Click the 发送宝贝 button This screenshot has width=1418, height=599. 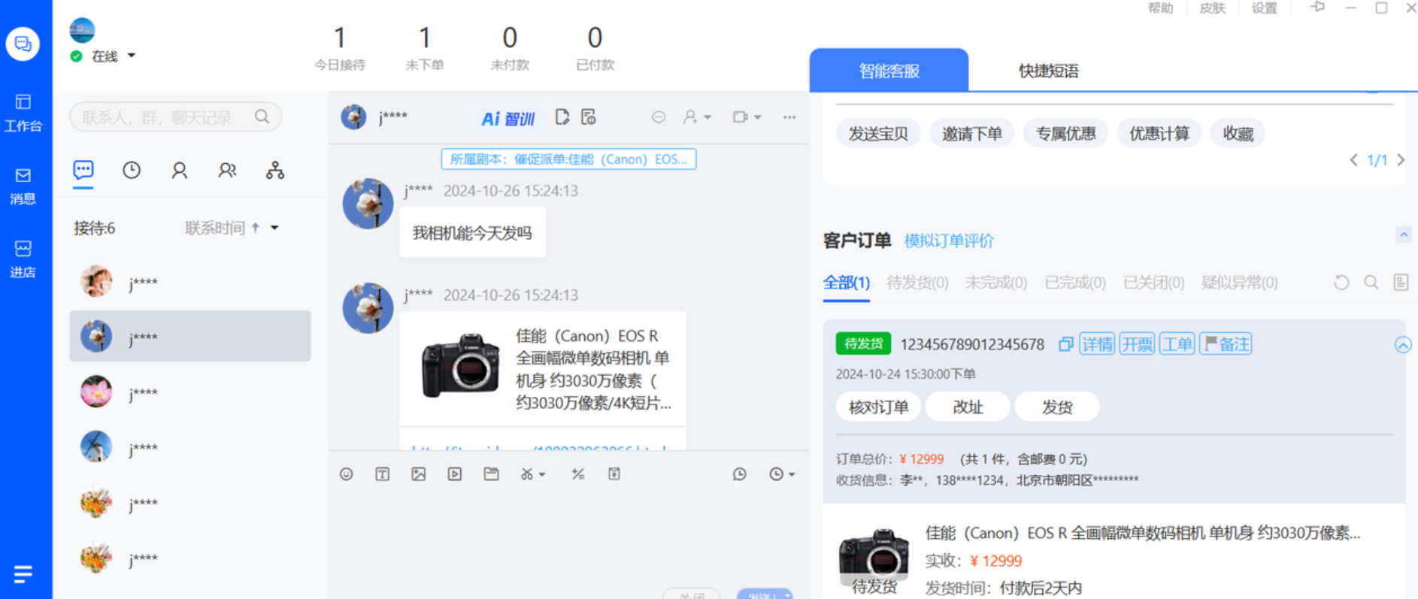tap(878, 134)
